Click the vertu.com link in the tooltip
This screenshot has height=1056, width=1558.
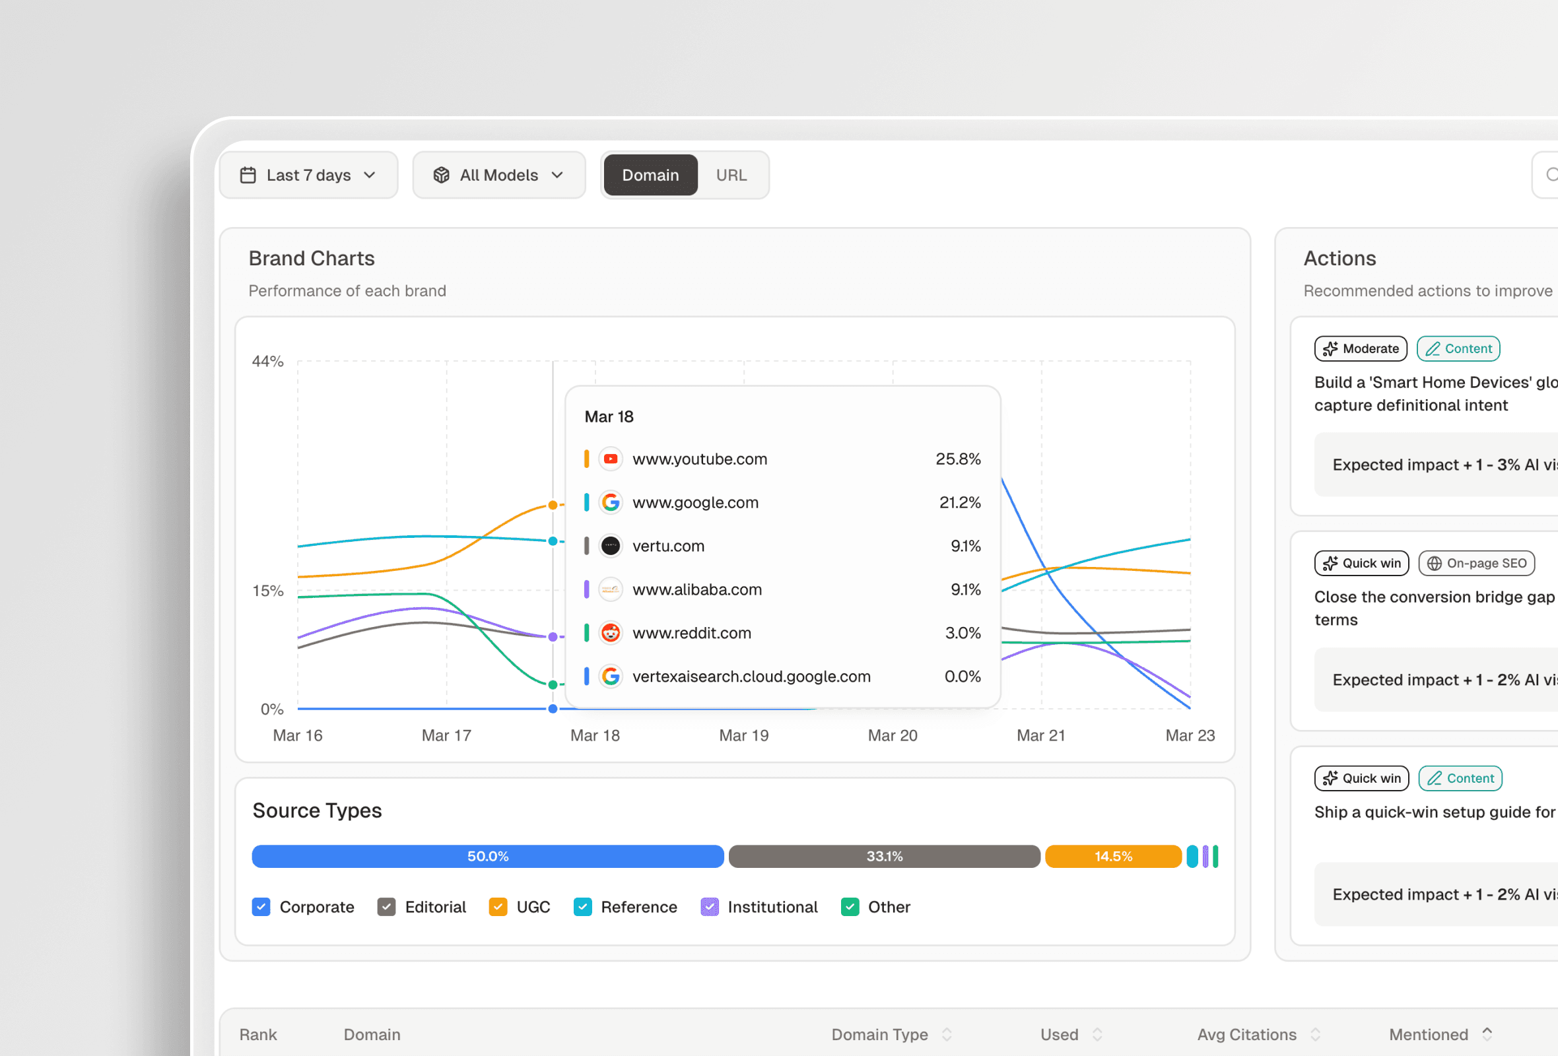[667, 546]
